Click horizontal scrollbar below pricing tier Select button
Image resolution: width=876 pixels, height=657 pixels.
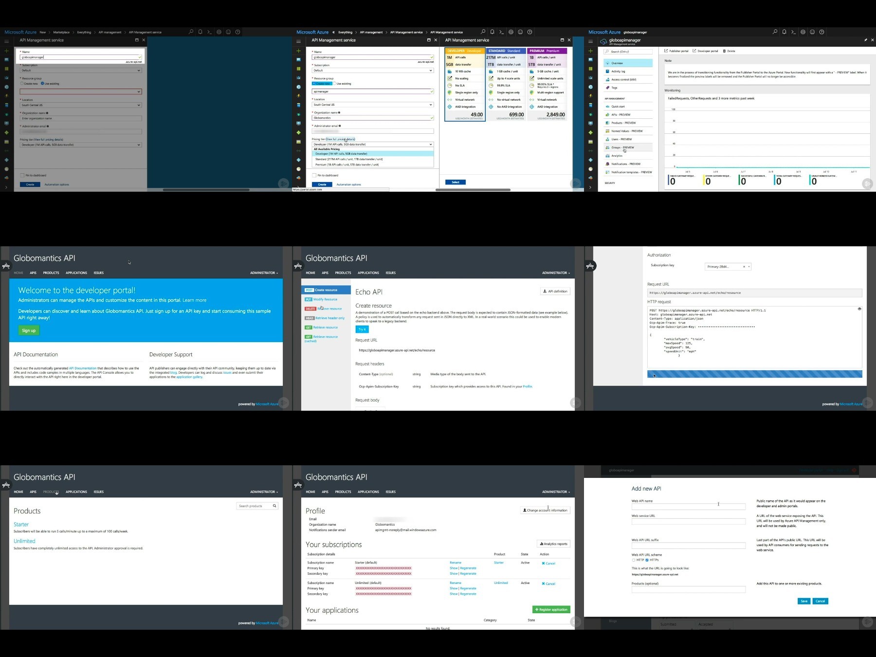(473, 190)
